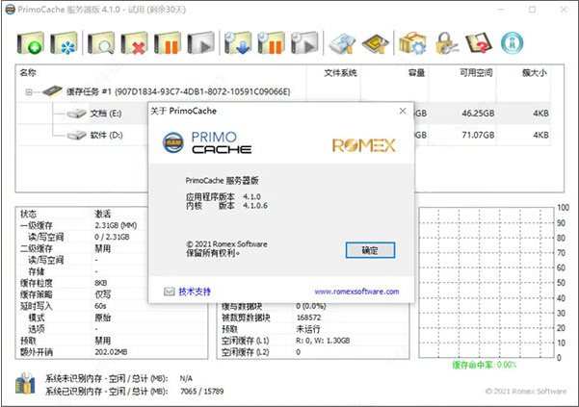Click the 容量 column header
579x407 pixels.
(x=416, y=73)
